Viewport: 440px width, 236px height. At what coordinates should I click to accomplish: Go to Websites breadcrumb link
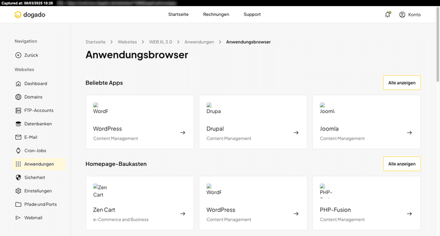point(127,42)
